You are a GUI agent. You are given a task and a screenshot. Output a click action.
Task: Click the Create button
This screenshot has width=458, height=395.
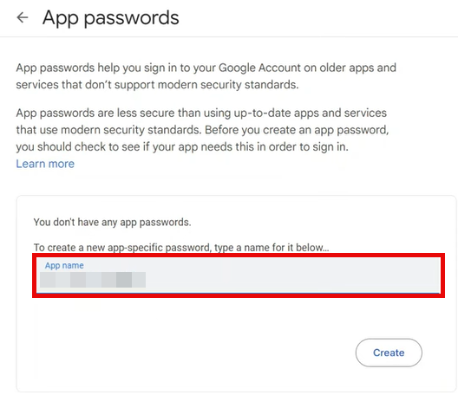[389, 353]
